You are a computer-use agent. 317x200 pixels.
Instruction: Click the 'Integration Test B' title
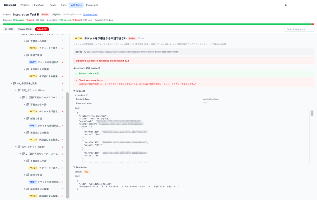coord(26,15)
